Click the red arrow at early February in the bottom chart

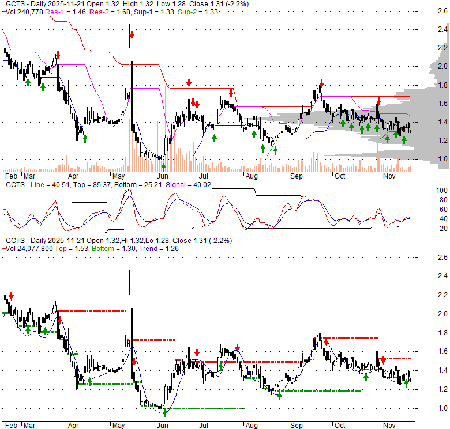[x=11, y=295]
